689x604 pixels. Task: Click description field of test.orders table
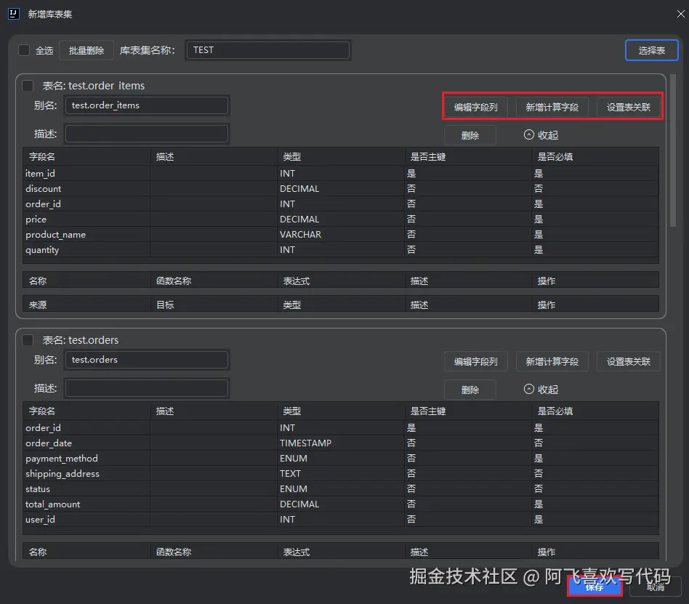click(147, 388)
